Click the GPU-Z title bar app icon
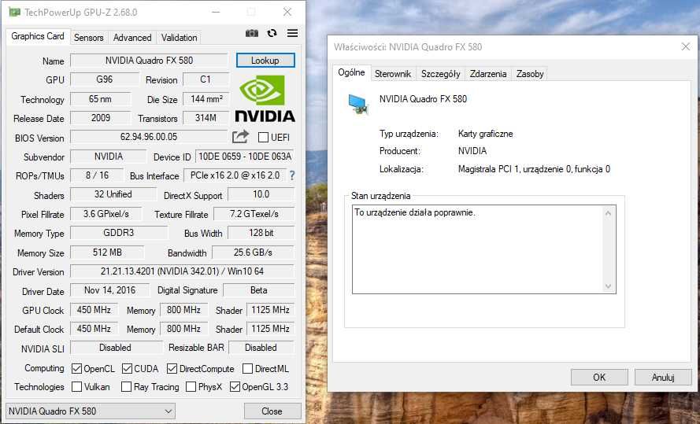The image size is (700, 424). (x=14, y=12)
